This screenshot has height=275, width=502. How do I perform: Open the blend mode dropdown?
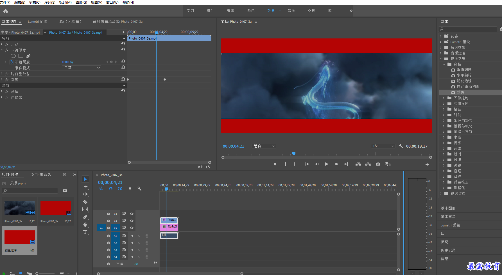(x=81, y=68)
